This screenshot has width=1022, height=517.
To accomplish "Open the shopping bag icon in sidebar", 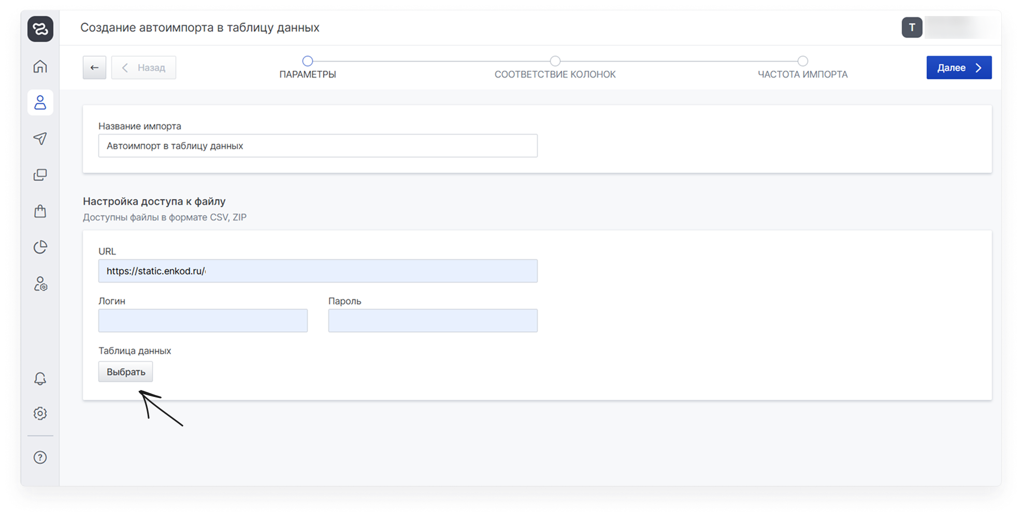I will point(40,211).
